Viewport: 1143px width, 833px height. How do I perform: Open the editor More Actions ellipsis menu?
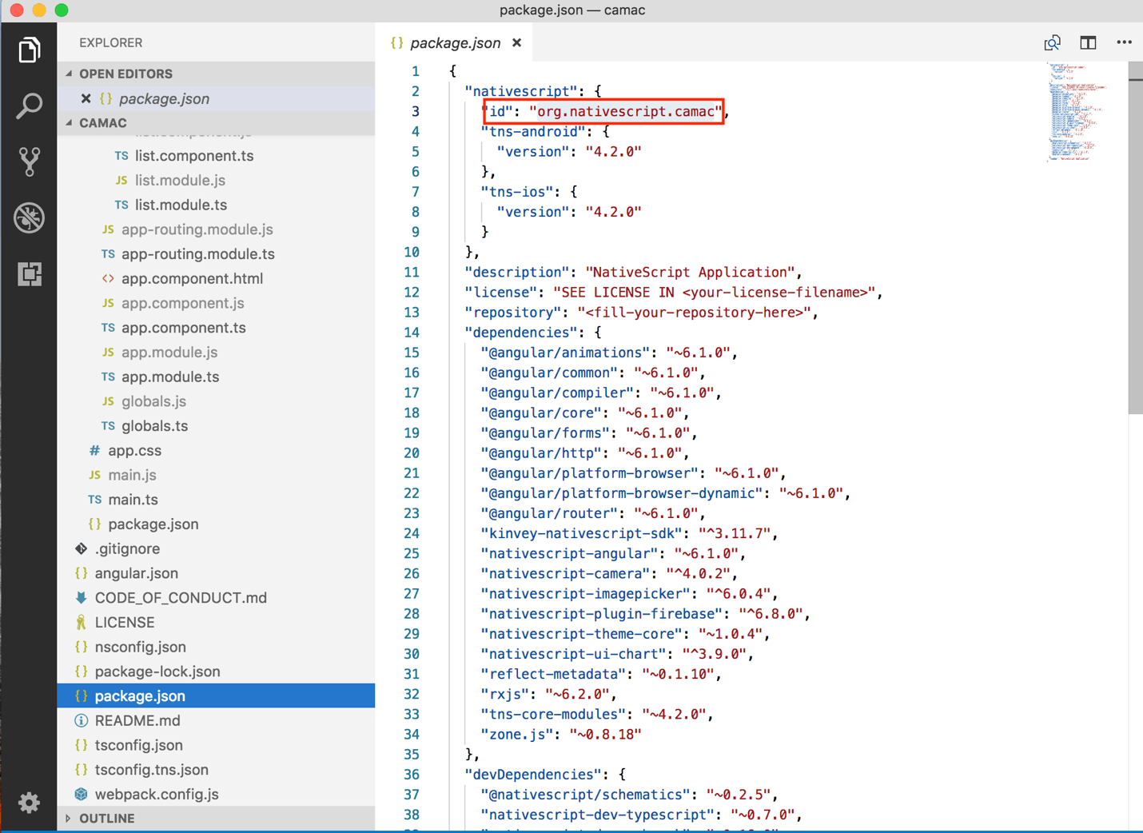[x=1124, y=42]
